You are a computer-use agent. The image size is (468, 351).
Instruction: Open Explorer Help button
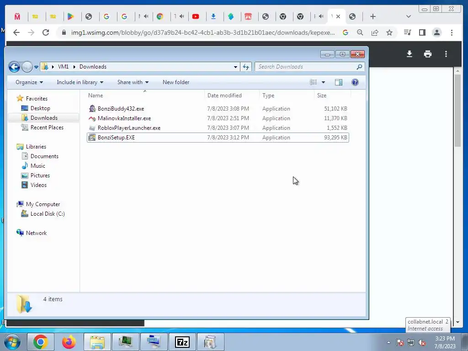355,82
